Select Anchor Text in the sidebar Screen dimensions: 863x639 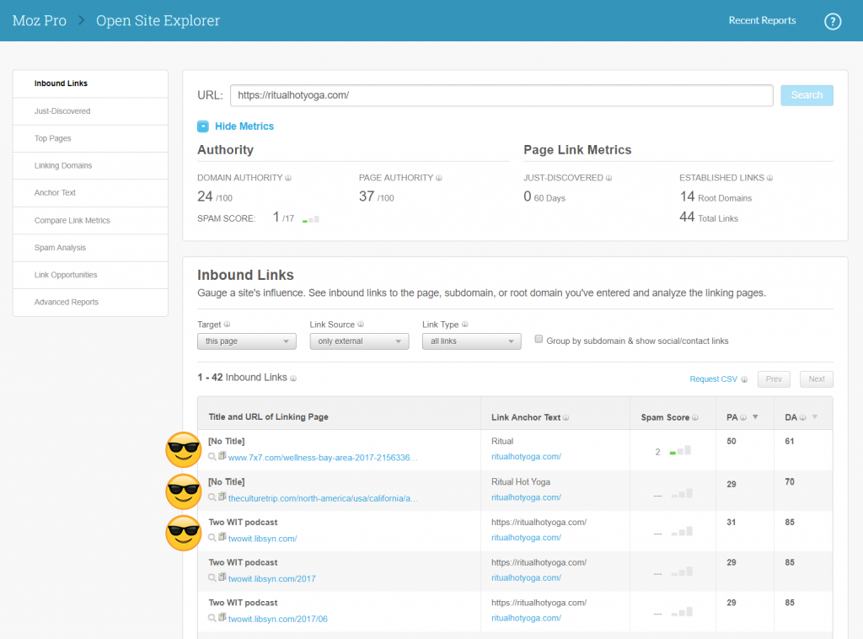[55, 193]
